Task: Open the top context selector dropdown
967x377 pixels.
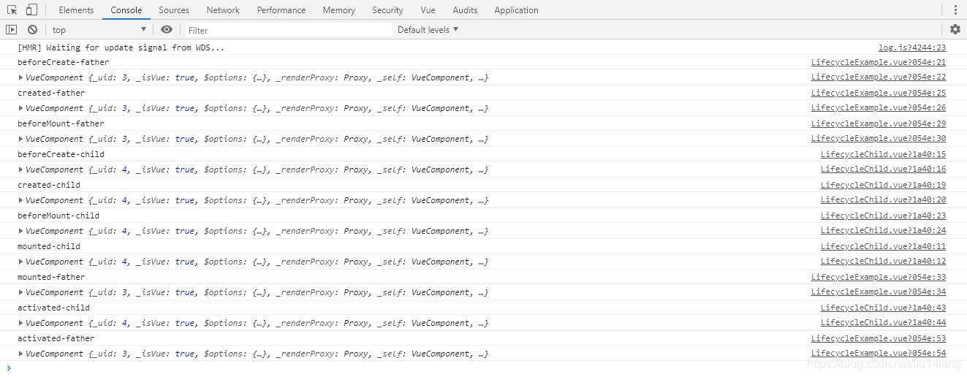Action: (99, 30)
